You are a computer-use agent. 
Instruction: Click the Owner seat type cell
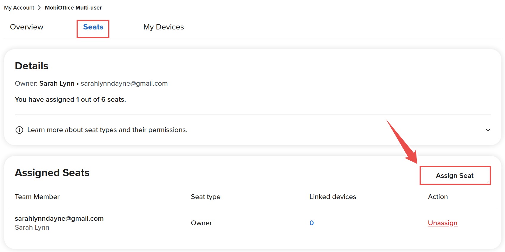(202, 223)
